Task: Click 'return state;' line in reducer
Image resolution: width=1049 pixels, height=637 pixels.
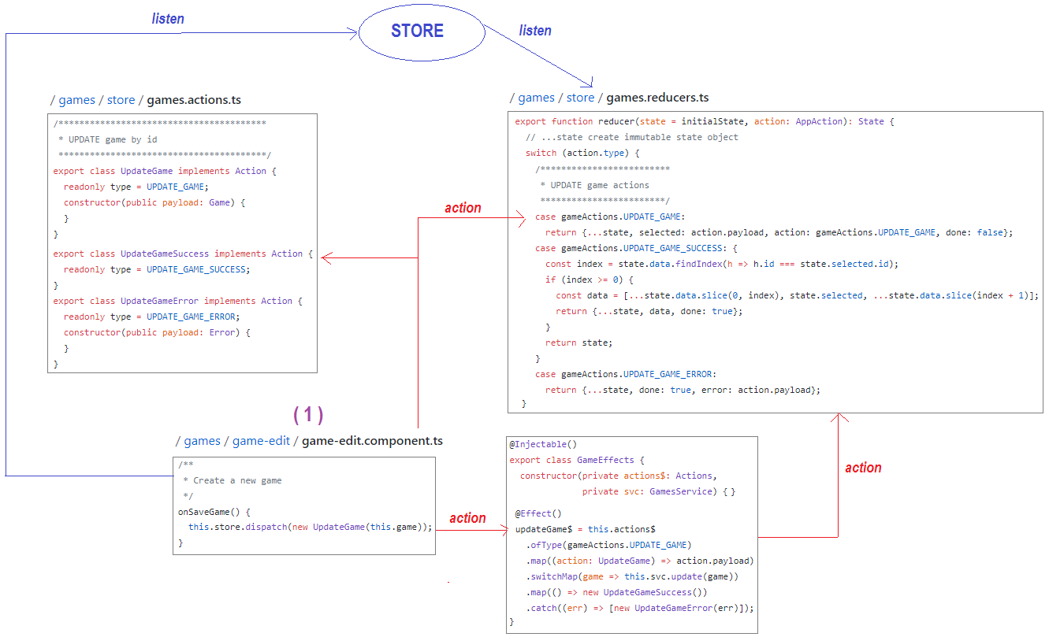Action: click(578, 343)
